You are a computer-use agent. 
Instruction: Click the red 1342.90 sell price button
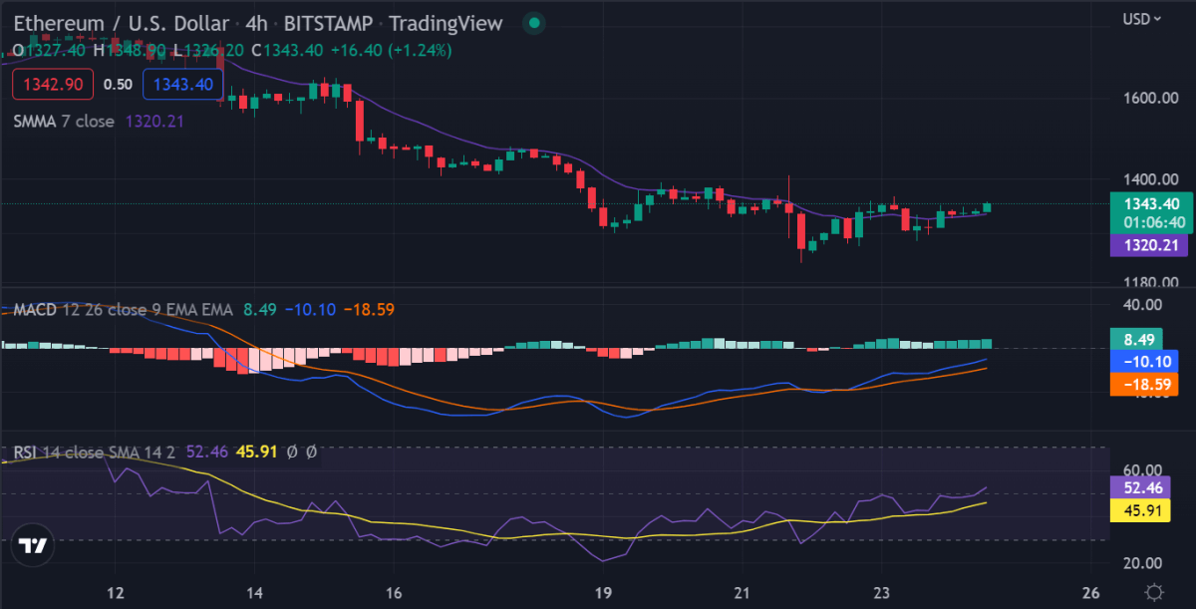[53, 84]
